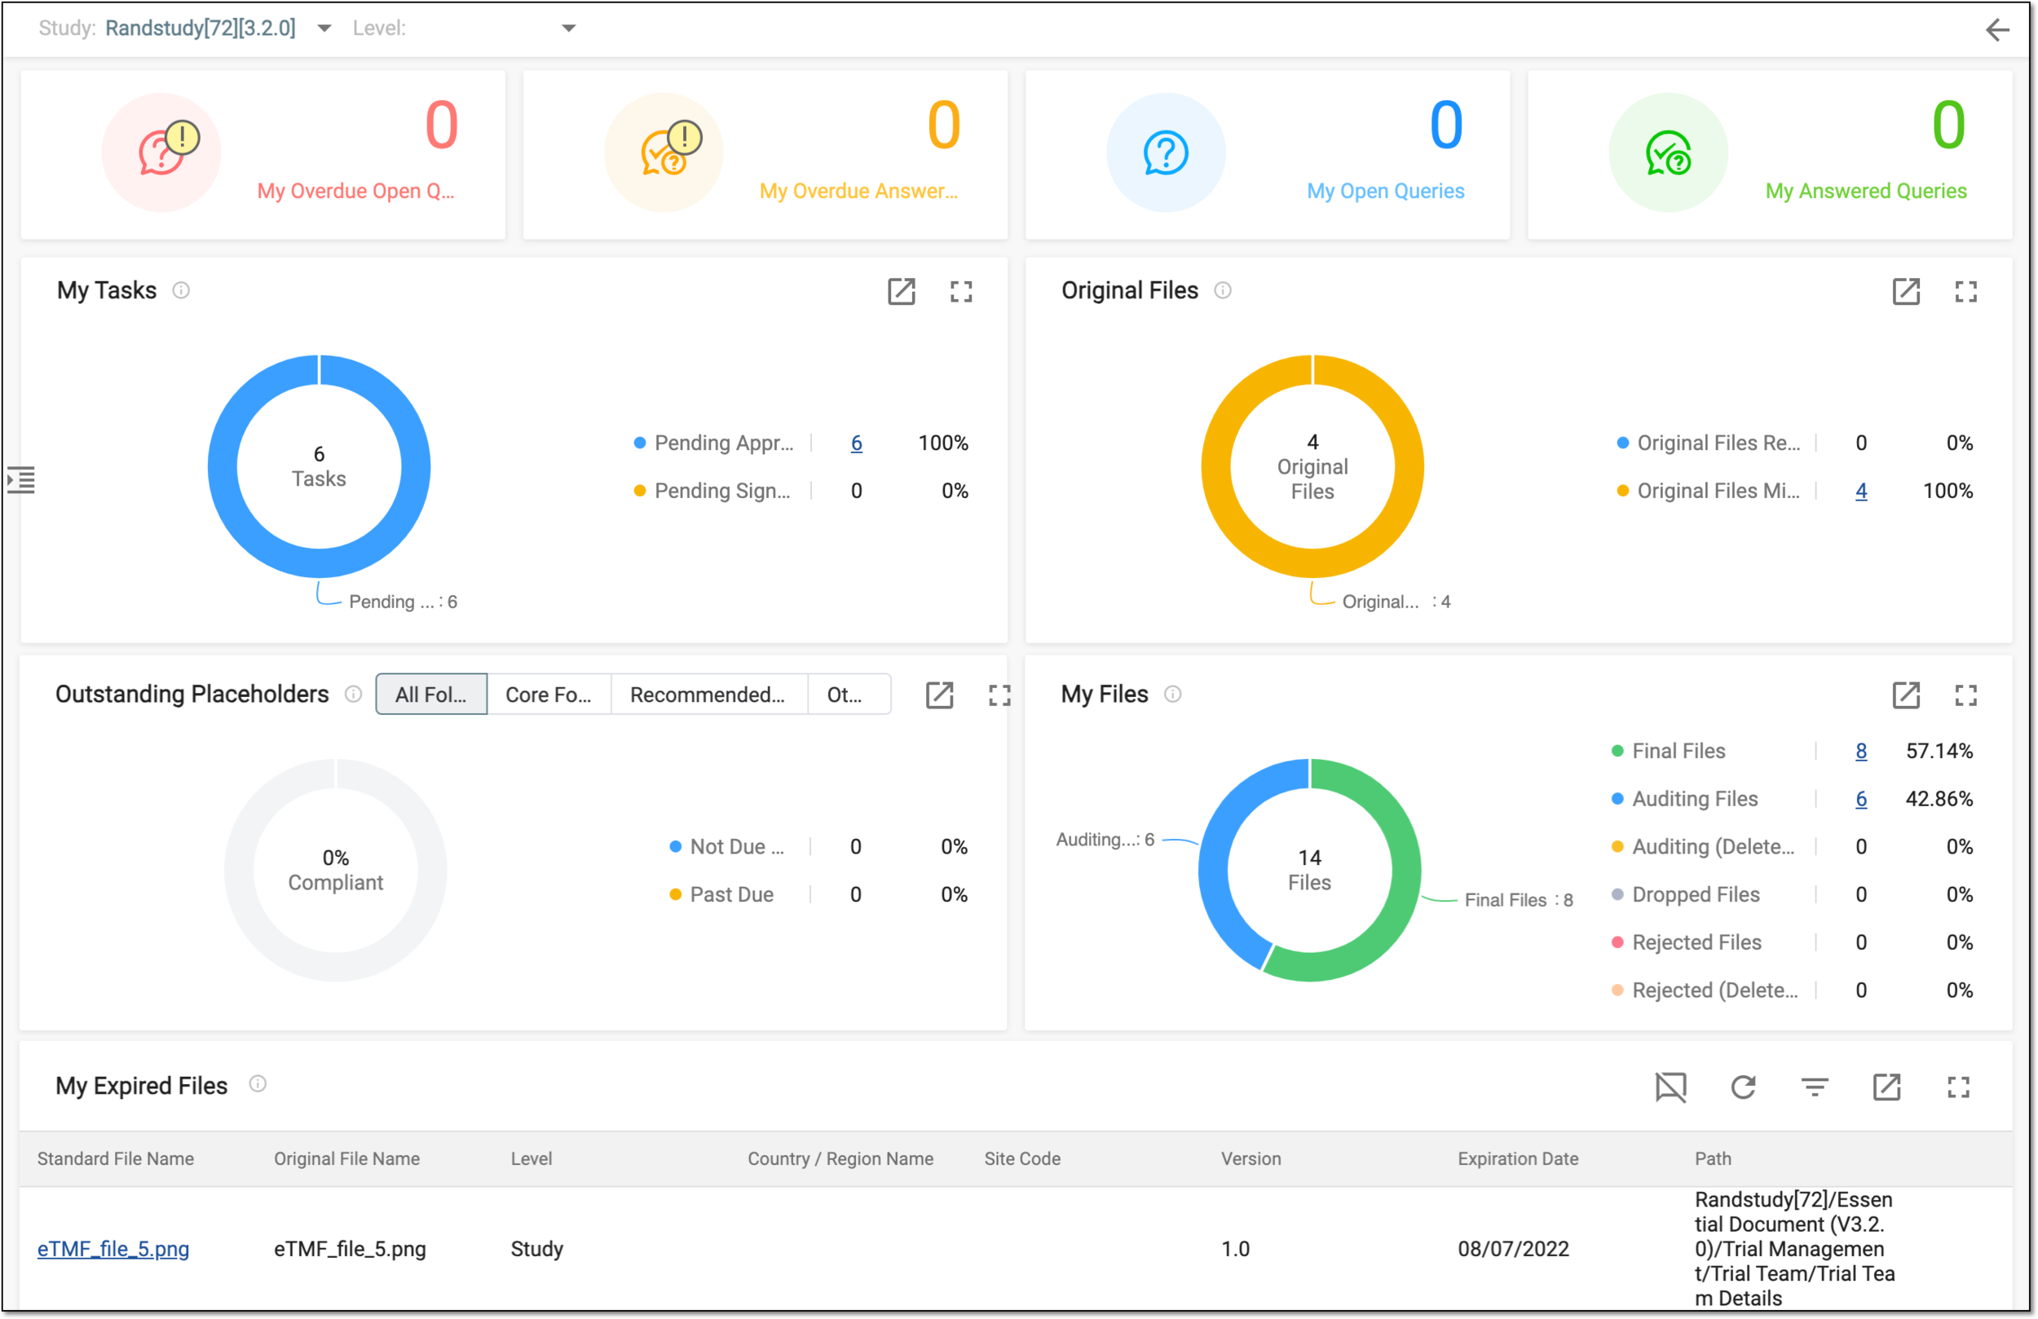
Task: Open eTMF_file_5.png file link
Action: click(113, 1249)
